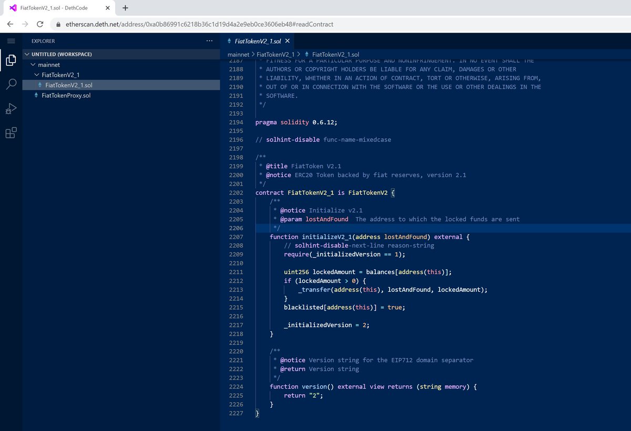Click the Explorer More Actions ellipsis
The width and height of the screenshot is (631, 431).
209,40
